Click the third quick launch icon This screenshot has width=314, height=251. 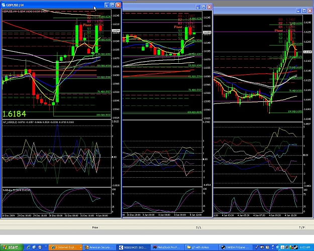[40, 247]
